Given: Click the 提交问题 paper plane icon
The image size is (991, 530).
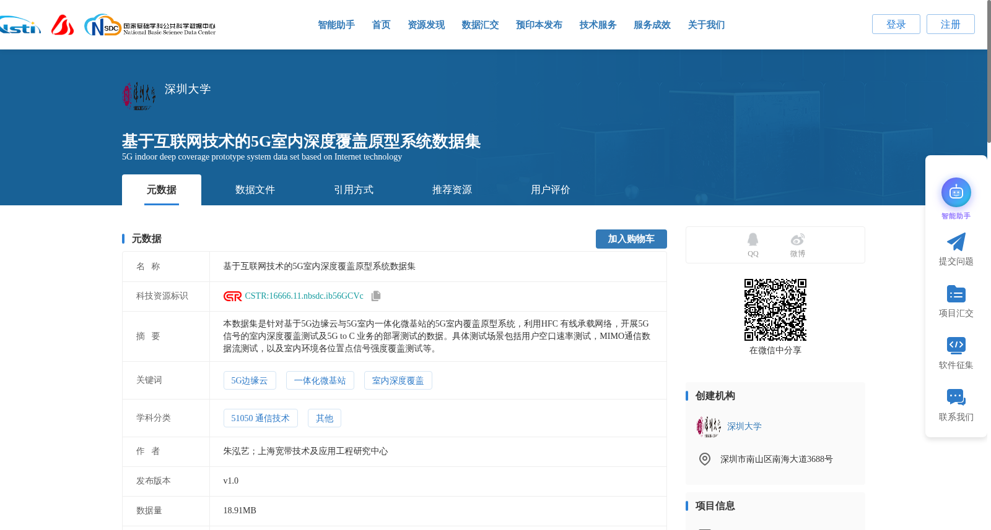Looking at the screenshot, I should coord(956,242).
